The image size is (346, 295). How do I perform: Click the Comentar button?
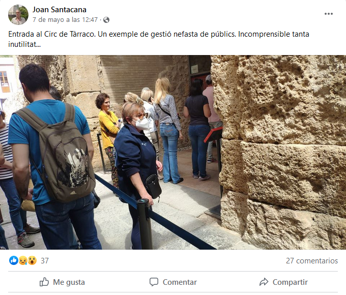pos(173,282)
